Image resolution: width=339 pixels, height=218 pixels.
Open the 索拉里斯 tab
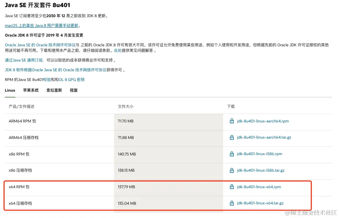pyautogui.click(x=54, y=90)
